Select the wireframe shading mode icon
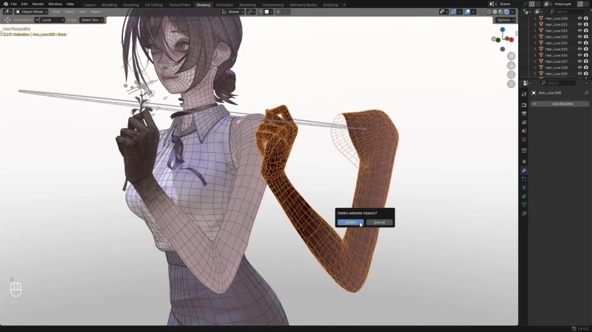Image resolution: width=592 pixels, height=332 pixels. 489,12
